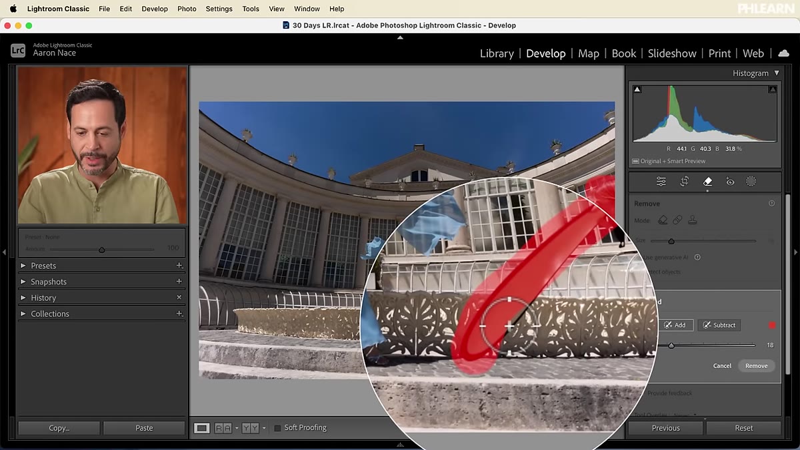This screenshot has width=800, height=450.
Task: Click the Original + Smart Preview indicator
Action: [669, 161]
